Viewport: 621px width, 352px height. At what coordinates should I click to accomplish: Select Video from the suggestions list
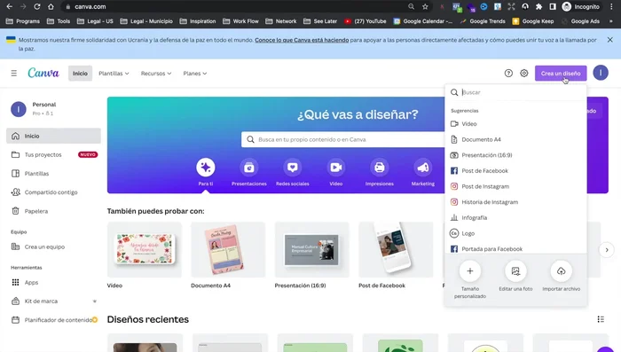coord(515,124)
